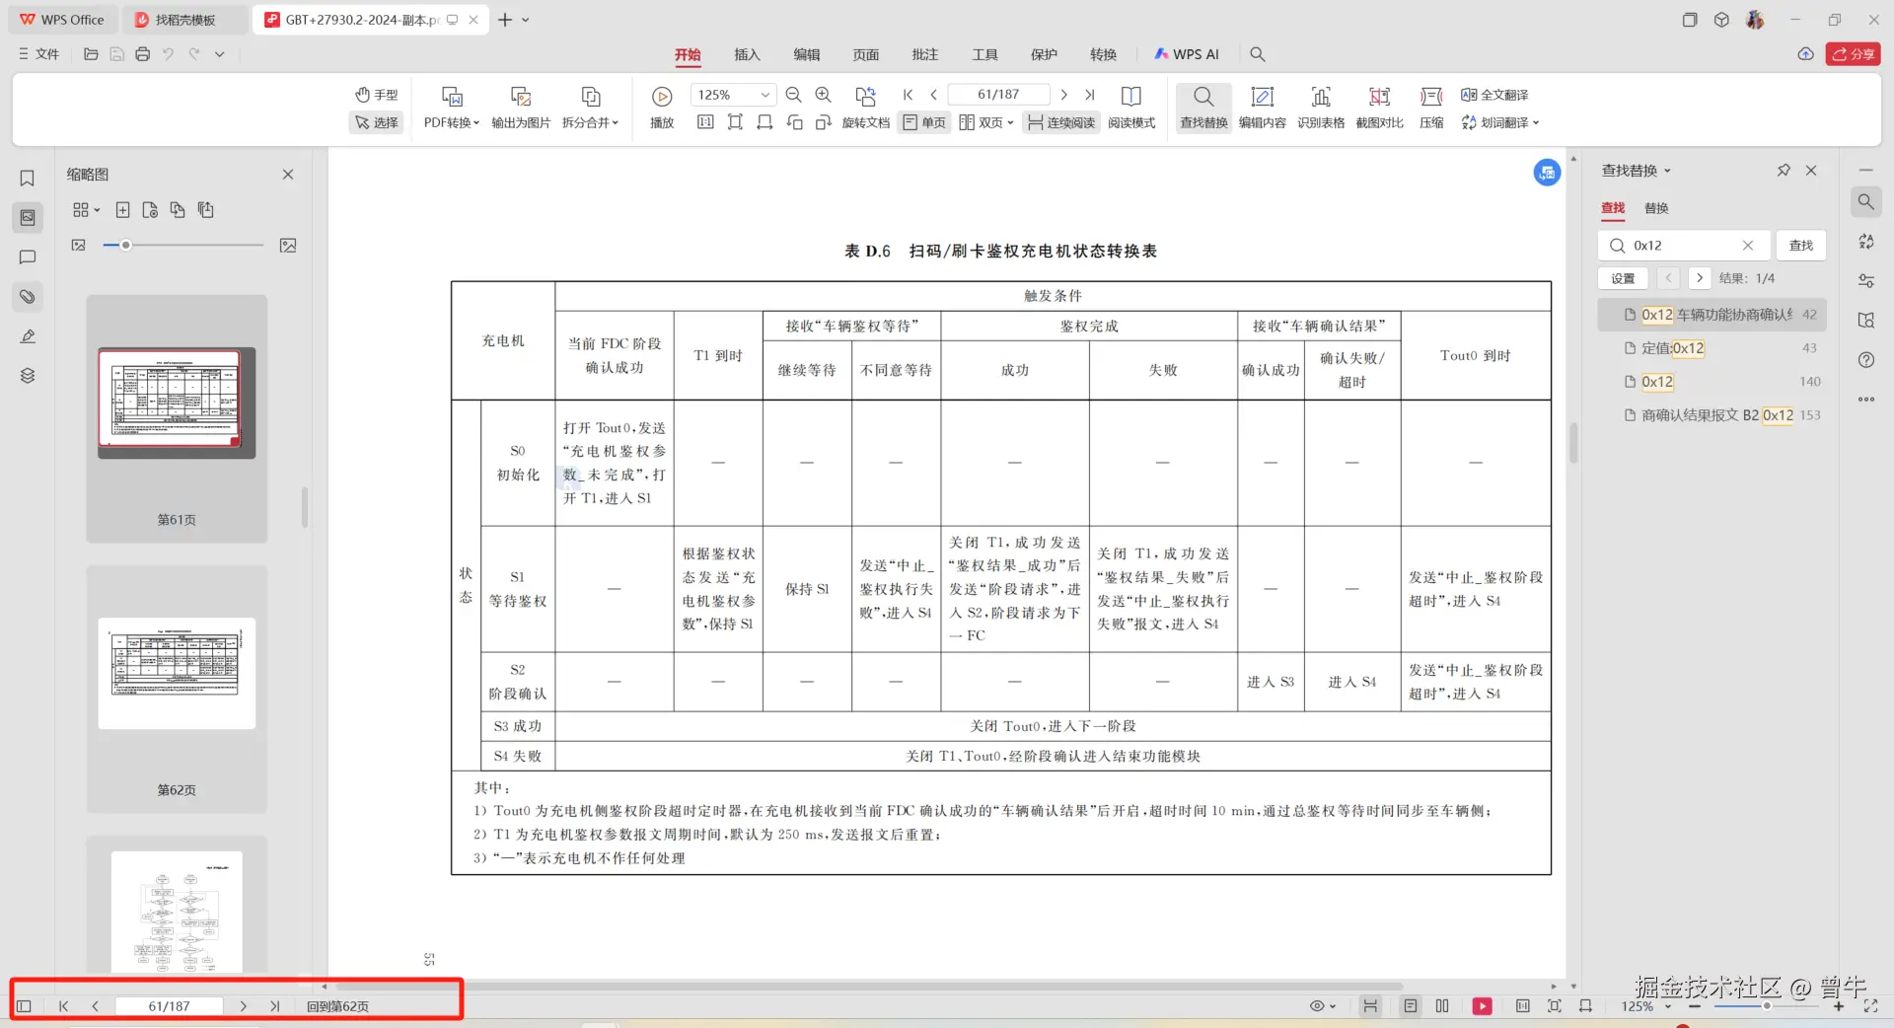Open the PDF转换 conversion tool
The height and width of the screenshot is (1028, 1894).
[450, 109]
